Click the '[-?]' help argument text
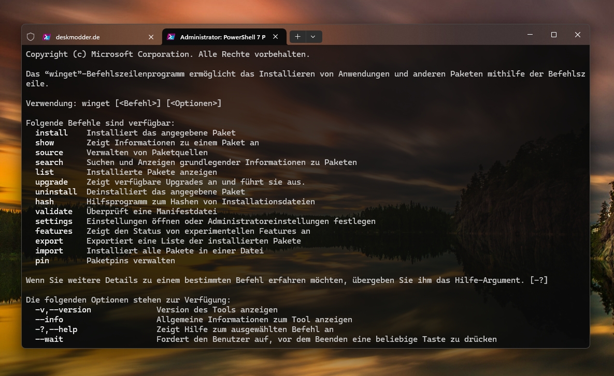 [x=539, y=280]
